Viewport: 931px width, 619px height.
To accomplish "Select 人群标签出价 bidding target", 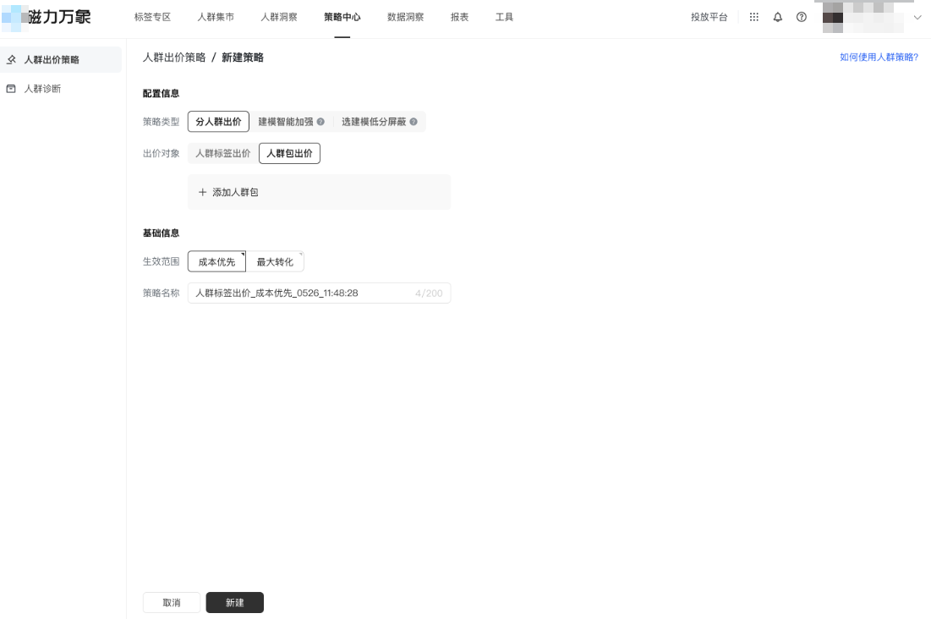I will (x=223, y=153).
